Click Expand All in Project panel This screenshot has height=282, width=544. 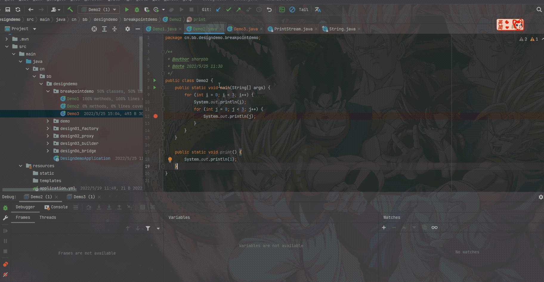104,29
